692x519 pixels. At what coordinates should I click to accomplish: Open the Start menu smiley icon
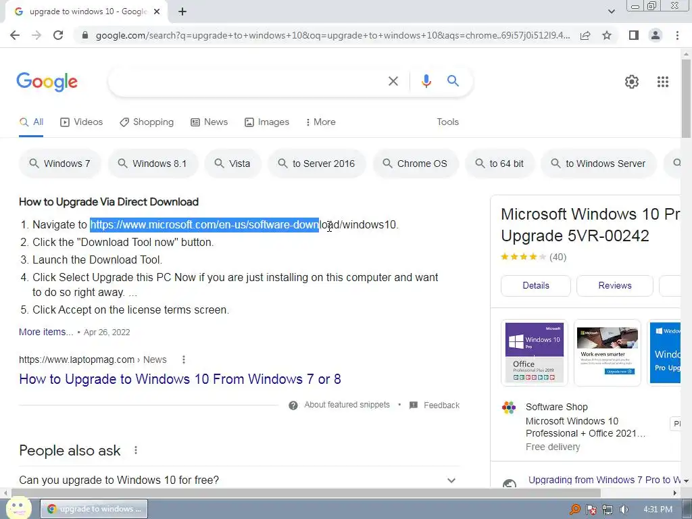point(19,508)
